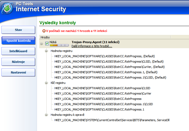The height and width of the screenshot is (131, 189).
Task: Click the Nízká severity label
Action: coord(53,42)
